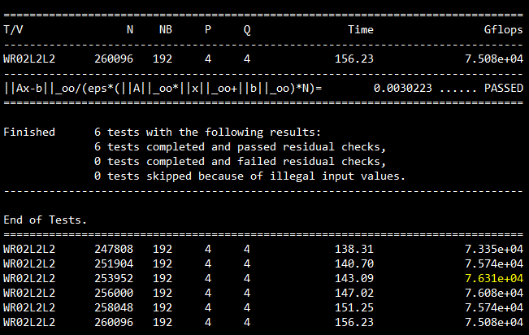This screenshot has height=335, width=529.
Task: Select the time value 151.25
Action: [354, 307]
